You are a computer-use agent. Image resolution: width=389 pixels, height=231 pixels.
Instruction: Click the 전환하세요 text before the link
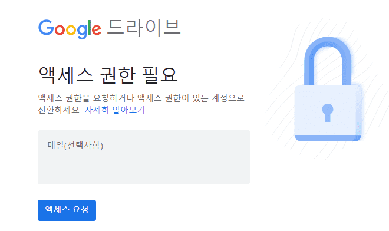tap(60, 110)
